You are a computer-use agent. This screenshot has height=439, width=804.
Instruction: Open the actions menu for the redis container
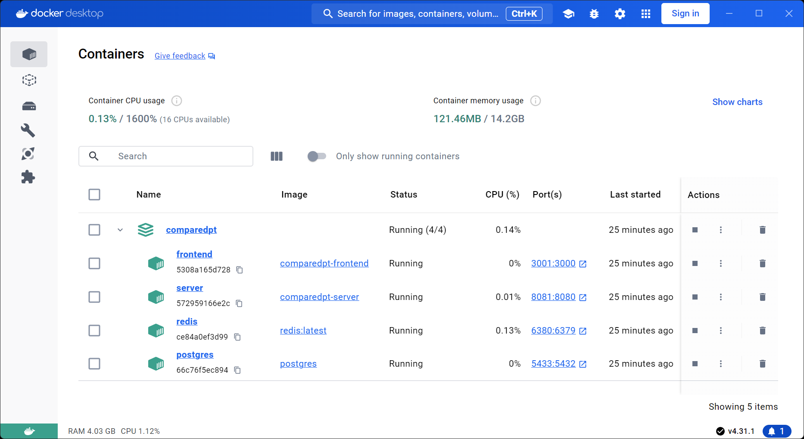point(721,331)
